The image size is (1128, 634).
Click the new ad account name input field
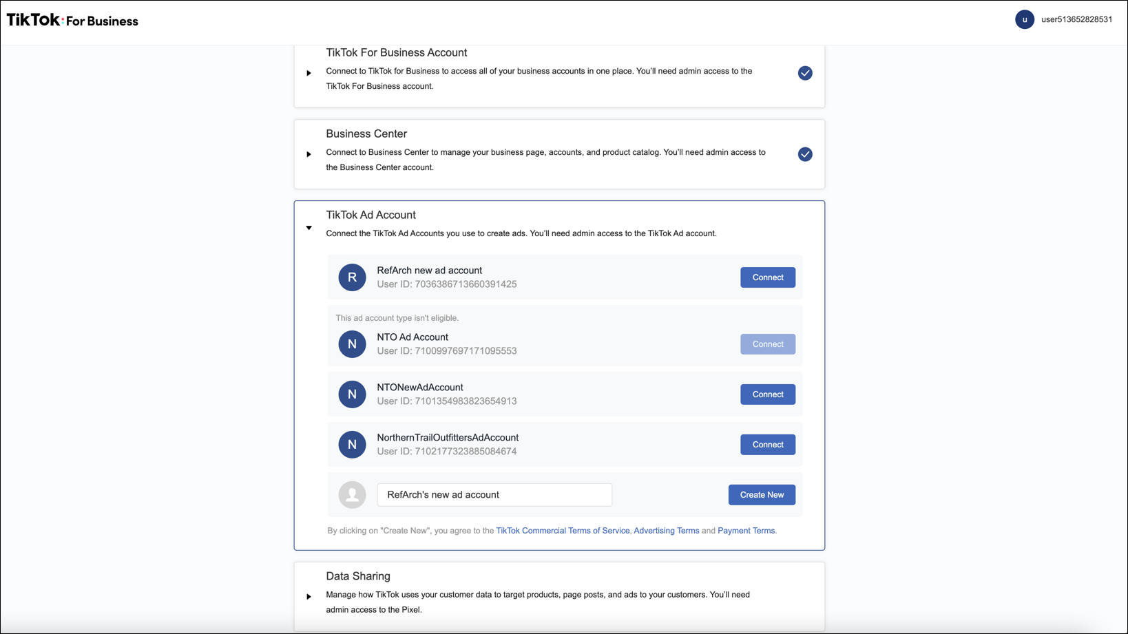(x=494, y=494)
